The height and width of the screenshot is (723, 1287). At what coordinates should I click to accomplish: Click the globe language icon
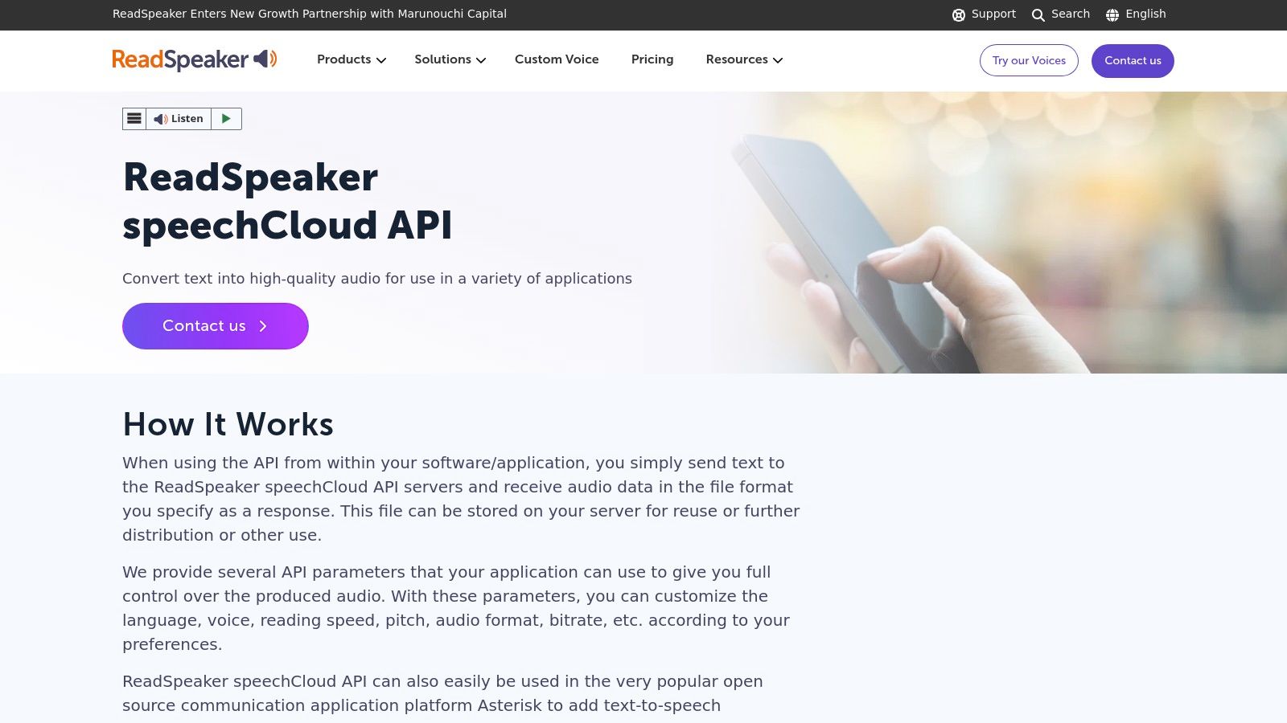(x=1112, y=14)
